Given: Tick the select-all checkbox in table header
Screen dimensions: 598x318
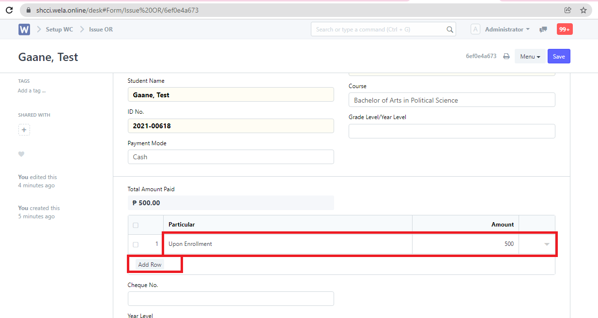Looking at the screenshot, I should 136,225.
